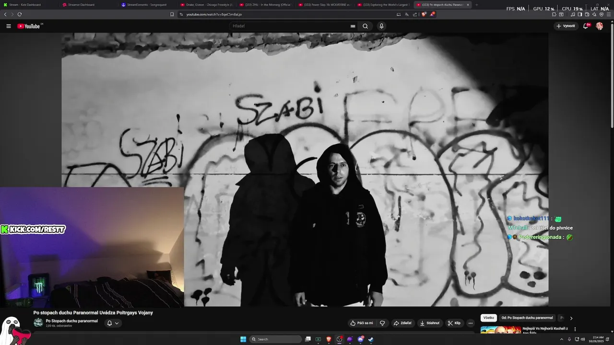Screen dimensions: 614x345
Task: Click the translate page icon in address bar
Action: pos(407,14)
